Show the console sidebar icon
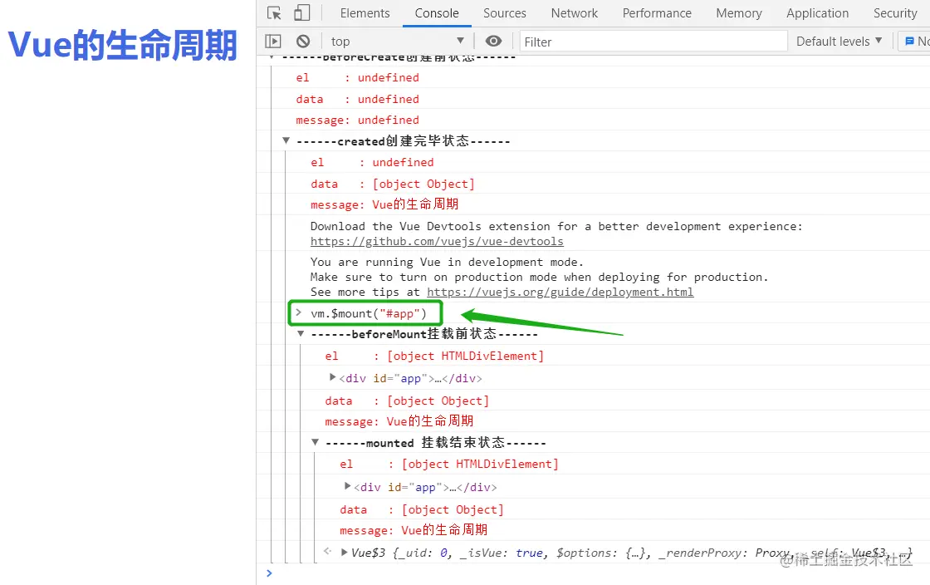 click(273, 41)
